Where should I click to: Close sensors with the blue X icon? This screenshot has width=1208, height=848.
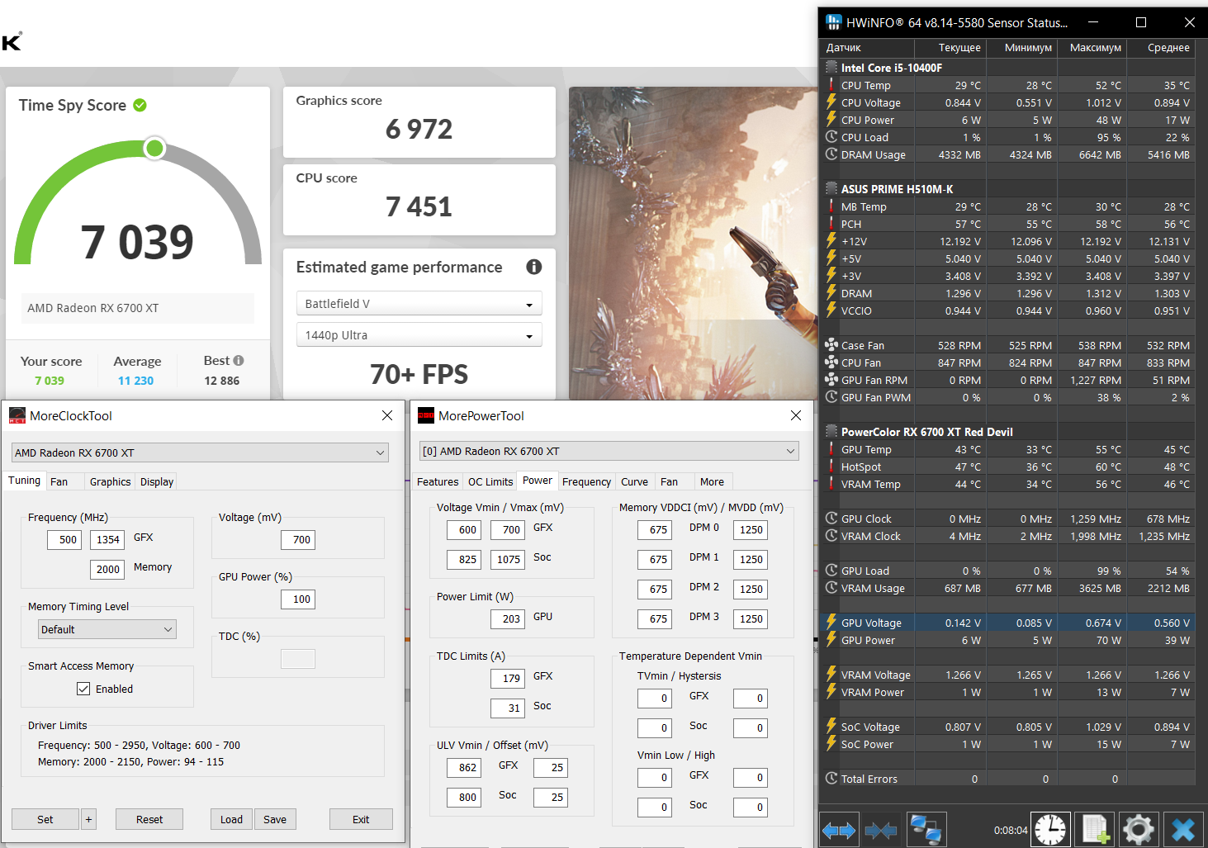[1183, 830]
